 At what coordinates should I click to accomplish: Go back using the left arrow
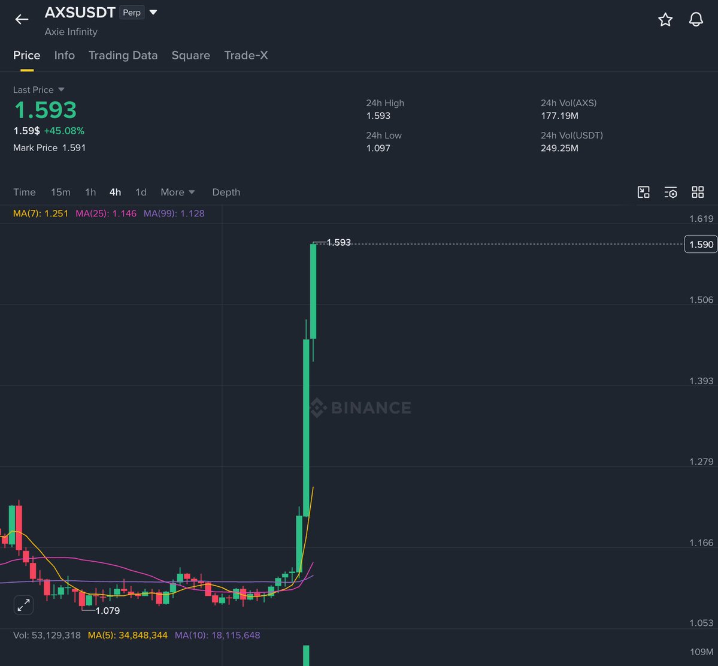coord(22,19)
